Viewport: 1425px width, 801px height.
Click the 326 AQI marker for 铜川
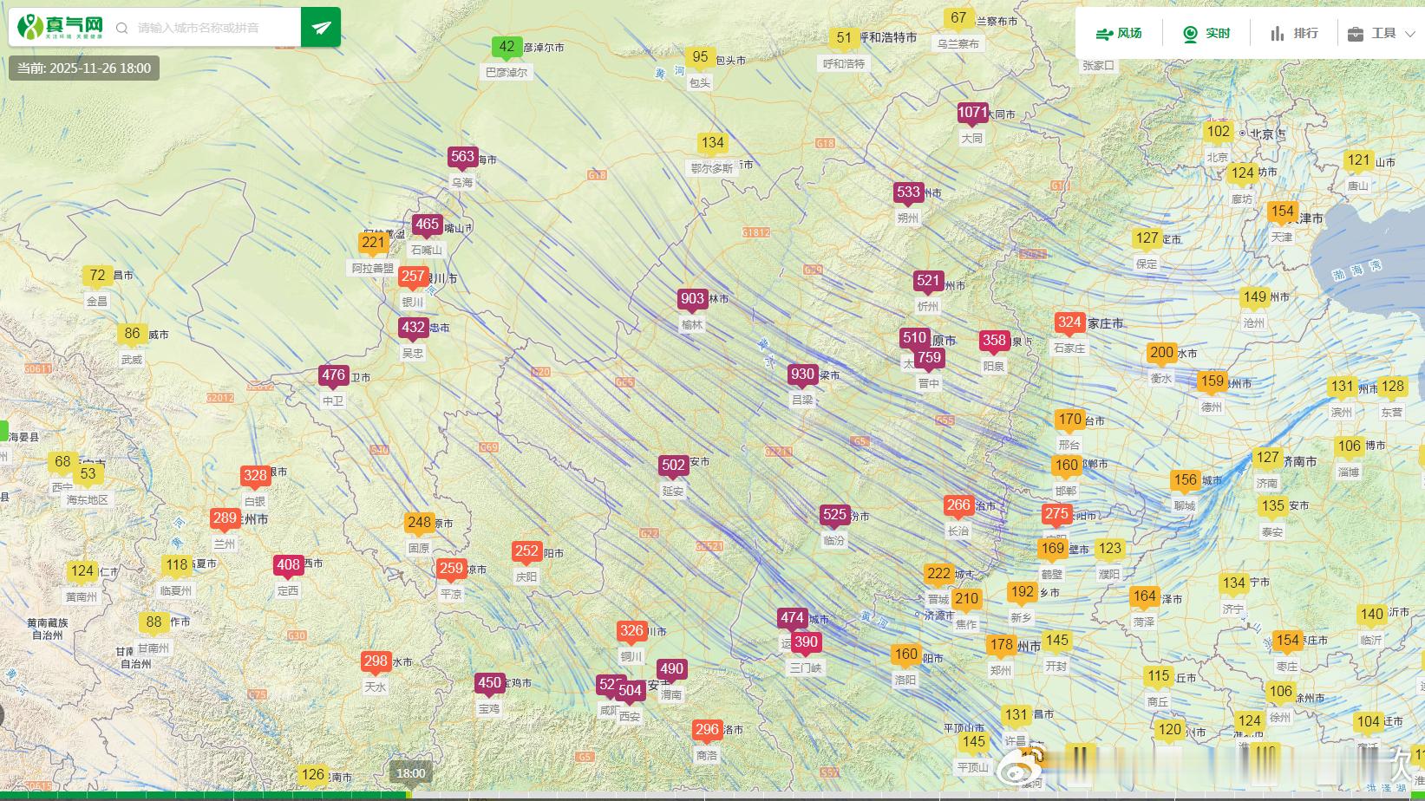(x=631, y=632)
